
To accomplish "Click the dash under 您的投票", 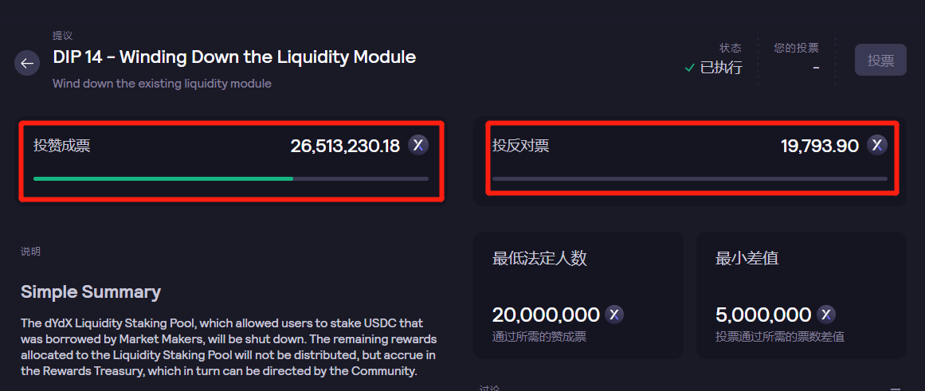I will tap(817, 68).
